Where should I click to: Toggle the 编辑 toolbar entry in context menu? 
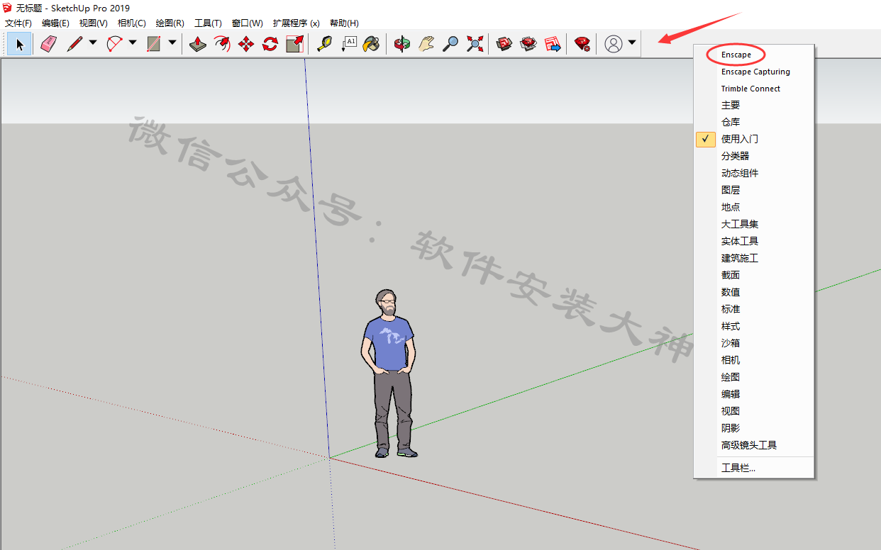[x=754, y=394]
